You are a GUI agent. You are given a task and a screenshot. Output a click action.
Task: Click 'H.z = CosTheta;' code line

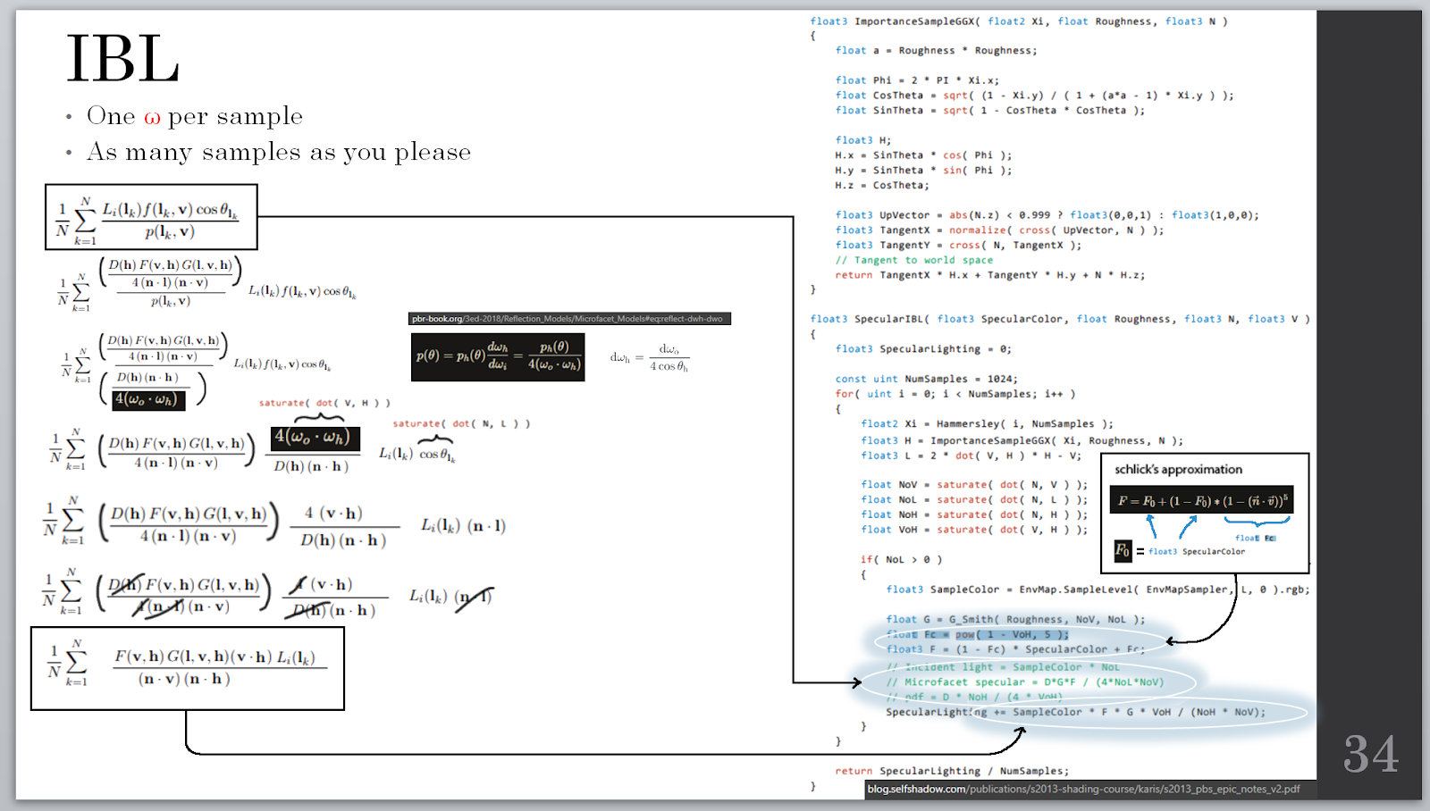(882, 186)
